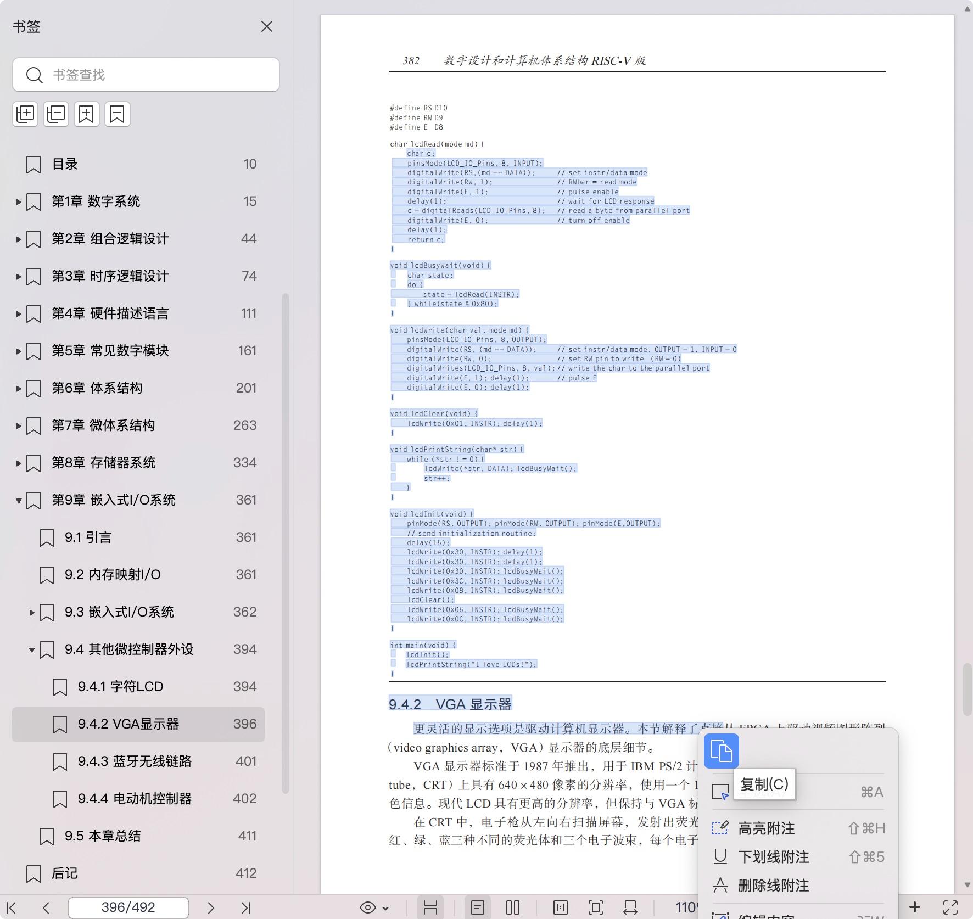The width and height of the screenshot is (973, 919).
Task: Open the eye view mode dropdown
Action: click(x=374, y=907)
